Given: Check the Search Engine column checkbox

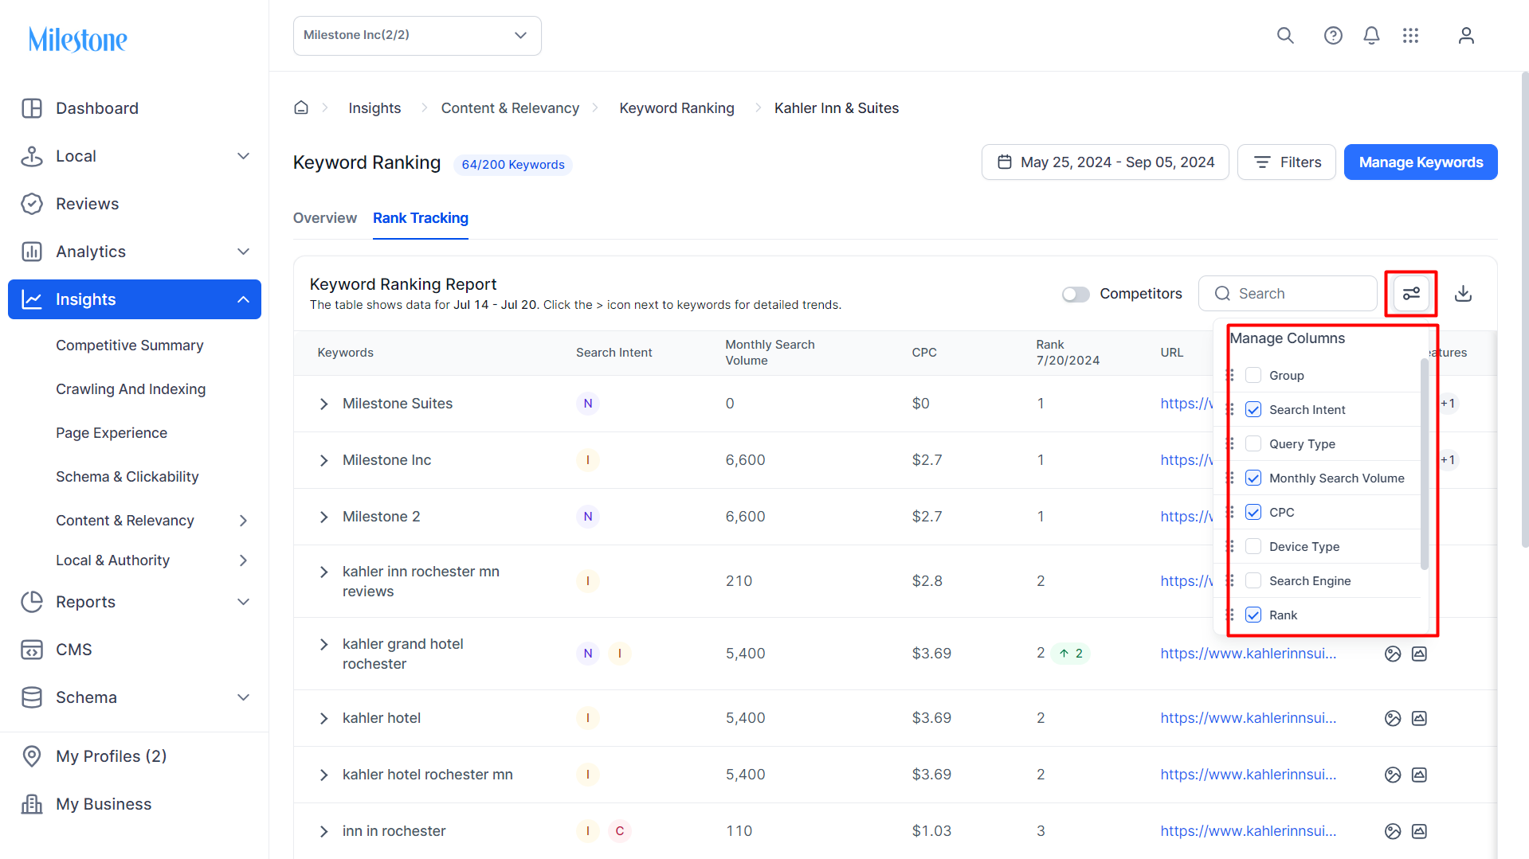Looking at the screenshot, I should tap(1253, 580).
